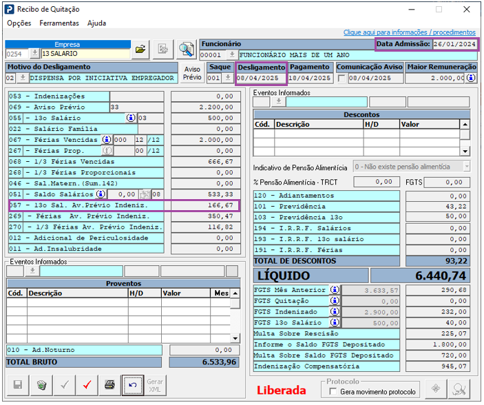The image size is (484, 405).
Task: Open the Saque code dropdown
Action: click(x=227, y=79)
